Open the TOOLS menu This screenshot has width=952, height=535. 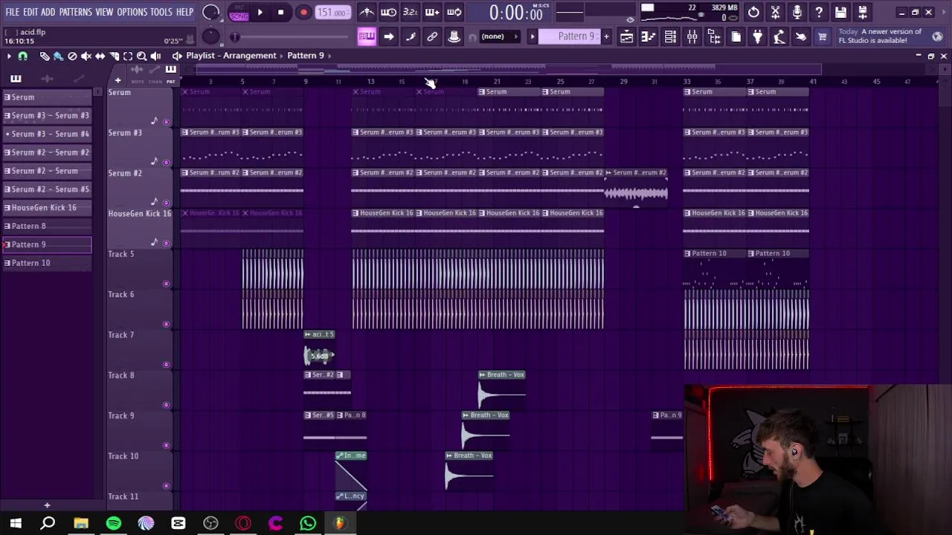[161, 12]
